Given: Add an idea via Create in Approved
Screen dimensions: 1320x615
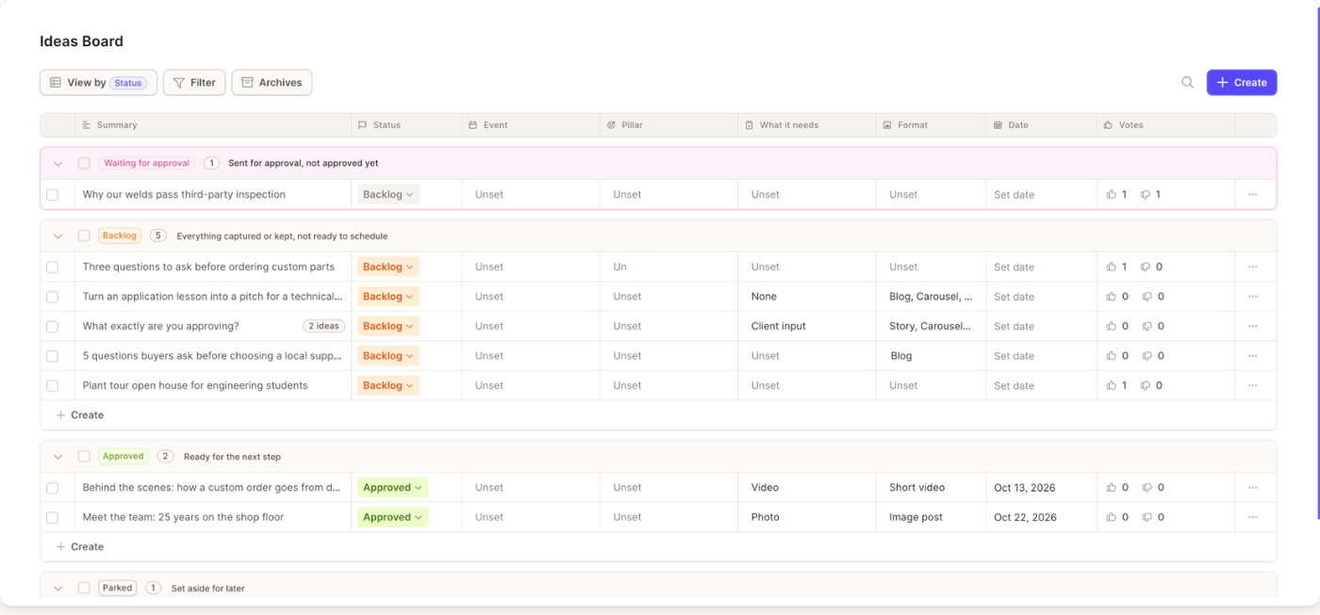Looking at the screenshot, I should click(x=80, y=547).
